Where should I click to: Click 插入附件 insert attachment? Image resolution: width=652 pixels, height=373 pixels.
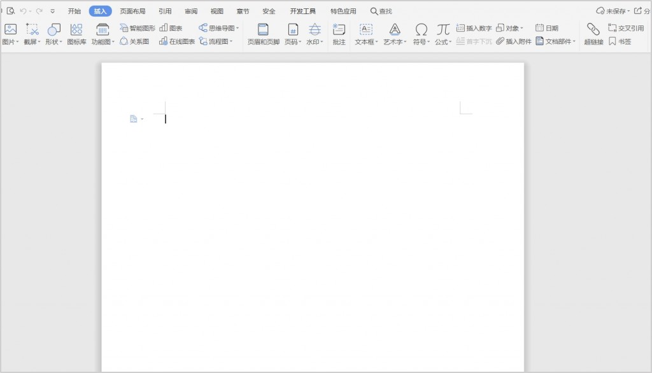coord(514,41)
